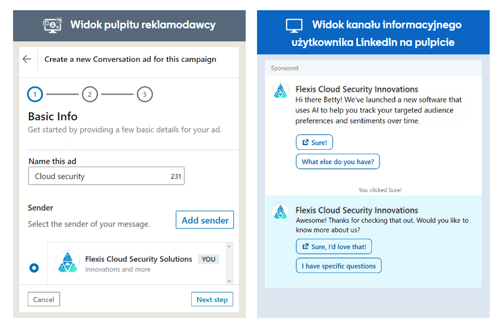Screen dimensions: 501x327
Task: Jump to step 2 circle
Action: [x=90, y=95]
